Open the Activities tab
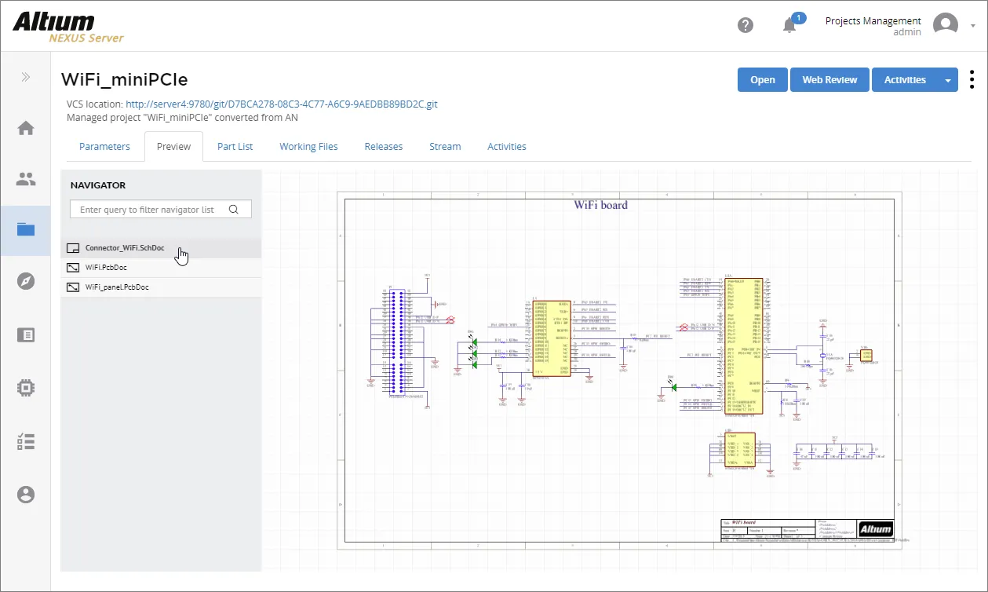 [506, 146]
